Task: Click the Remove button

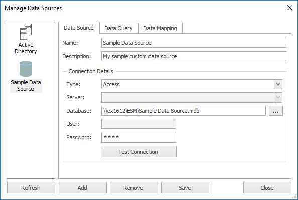Action: [x=133, y=188]
